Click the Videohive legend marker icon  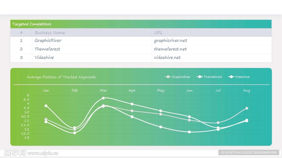[x=231, y=77]
